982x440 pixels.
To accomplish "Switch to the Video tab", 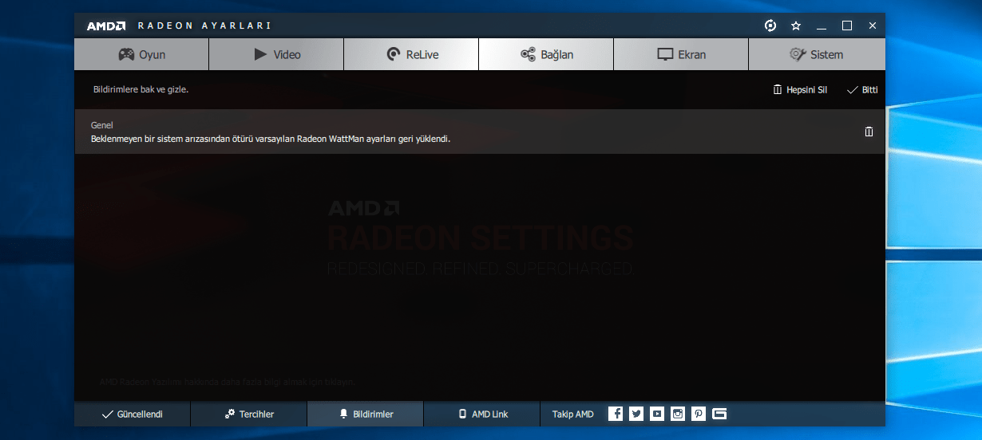I will pos(276,54).
